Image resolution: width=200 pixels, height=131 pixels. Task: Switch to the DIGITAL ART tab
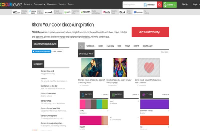[x=147, y=46]
